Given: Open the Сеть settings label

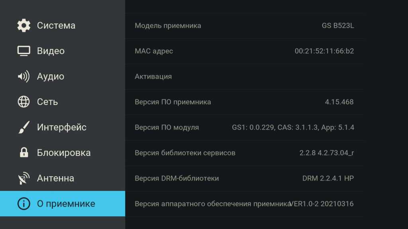Looking at the screenshot, I should pyautogui.click(x=47, y=102).
